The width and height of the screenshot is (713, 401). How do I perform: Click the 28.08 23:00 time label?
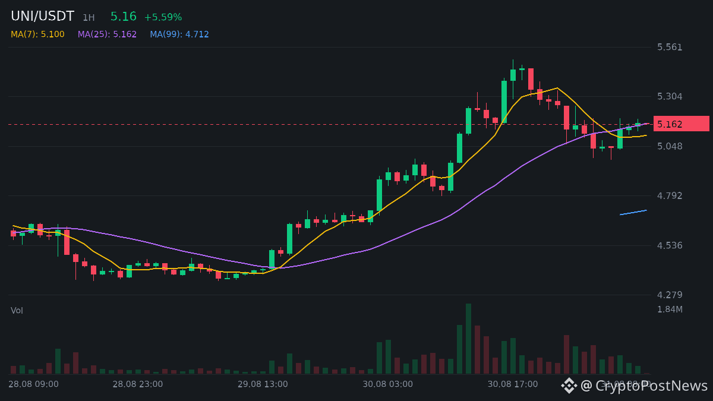[138, 384]
